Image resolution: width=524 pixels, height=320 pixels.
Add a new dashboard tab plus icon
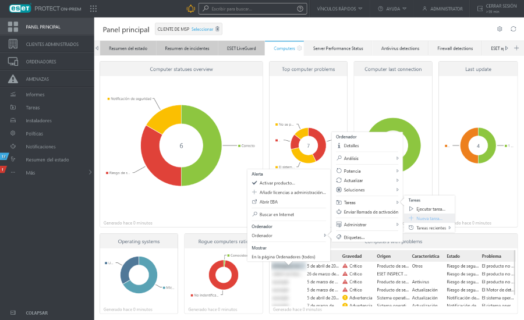pos(516,48)
